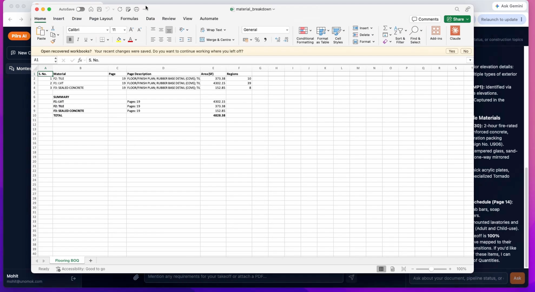This screenshot has height=292, width=535.
Task: Open the Formulas ribbon tab
Action: click(129, 19)
